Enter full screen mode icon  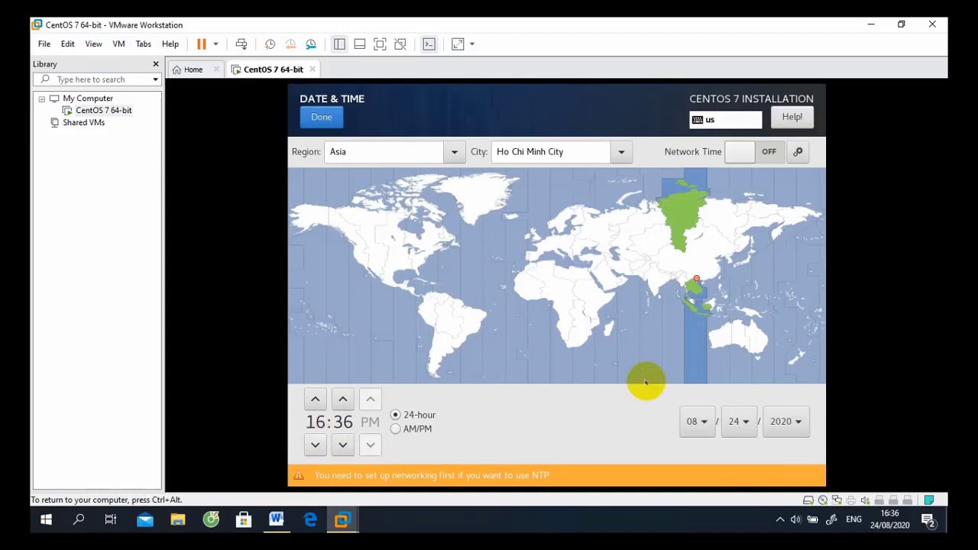click(380, 44)
